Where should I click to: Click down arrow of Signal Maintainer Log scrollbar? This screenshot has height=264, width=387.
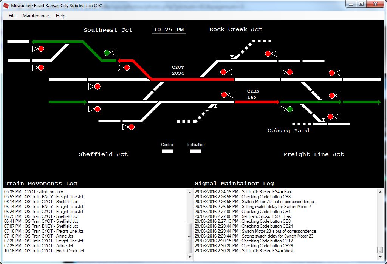380,257
